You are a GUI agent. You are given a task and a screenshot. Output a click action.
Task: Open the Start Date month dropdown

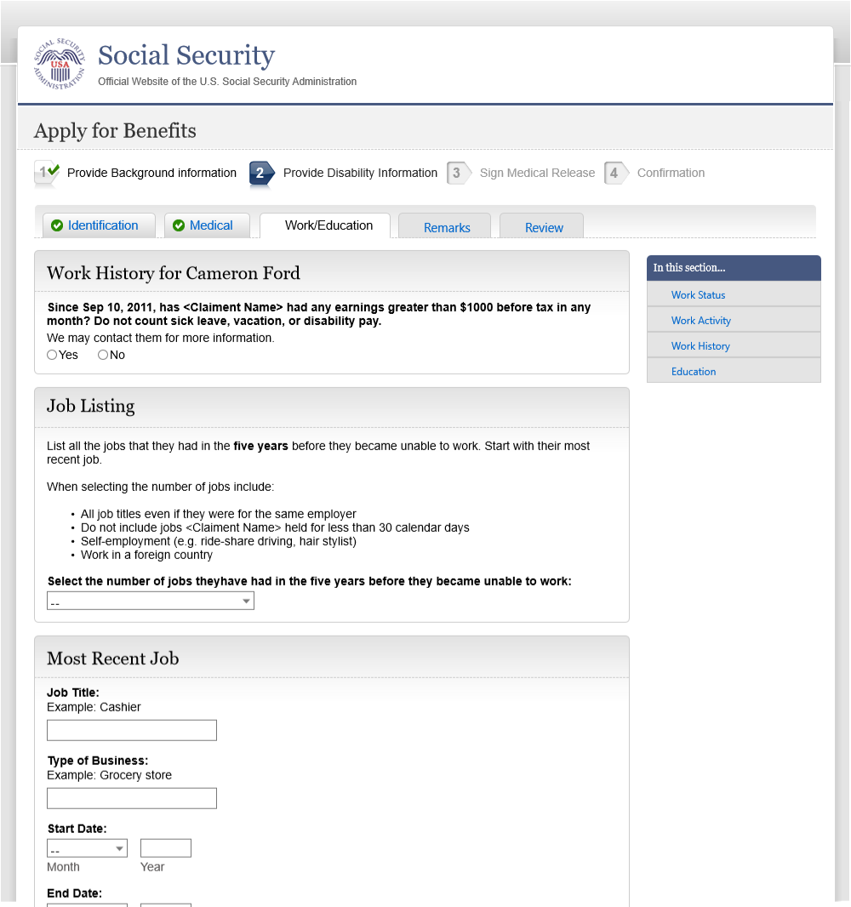tap(87, 848)
